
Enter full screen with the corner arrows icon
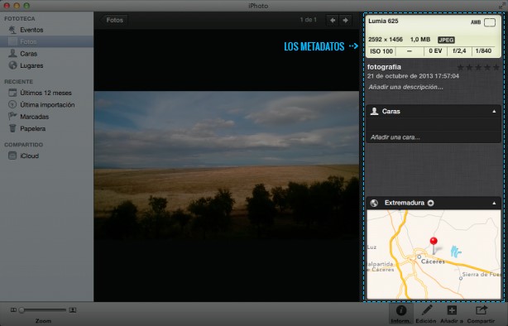coord(502,6)
